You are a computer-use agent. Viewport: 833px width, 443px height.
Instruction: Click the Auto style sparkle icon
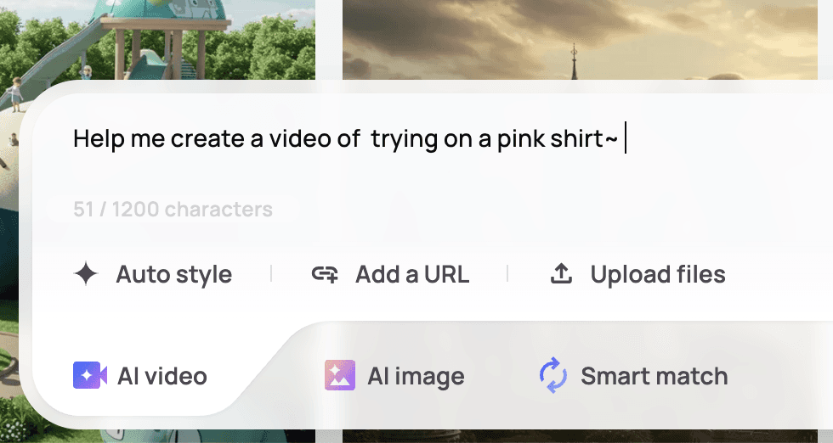tap(86, 274)
